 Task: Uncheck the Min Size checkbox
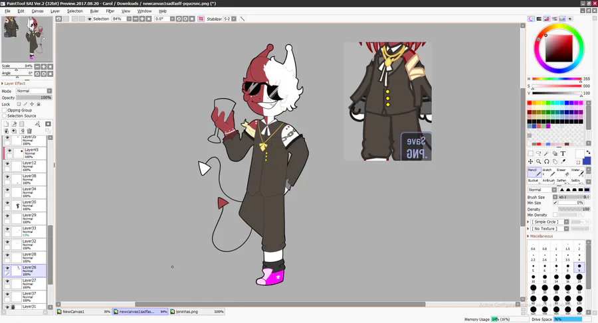(x=555, y=203)
